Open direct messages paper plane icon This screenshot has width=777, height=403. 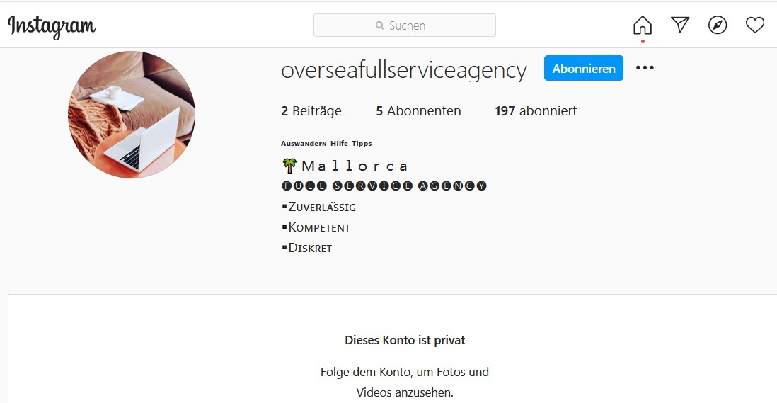(680, 24)
